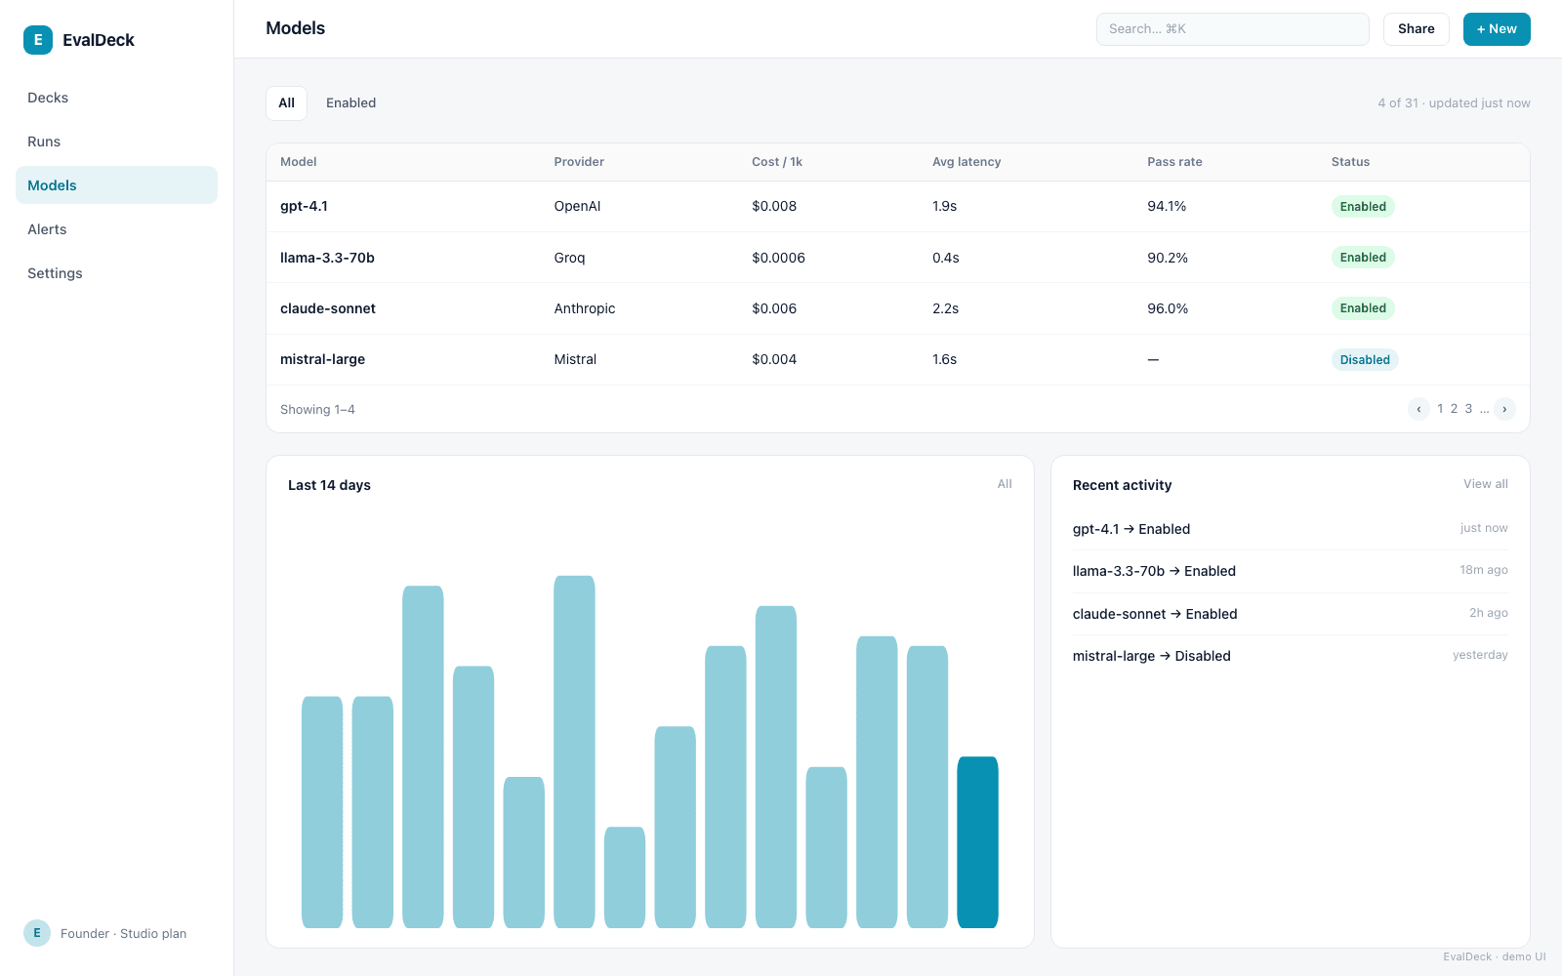Click the Showing 1–4 text
1562x976 pixels.
tap(317, 410)
